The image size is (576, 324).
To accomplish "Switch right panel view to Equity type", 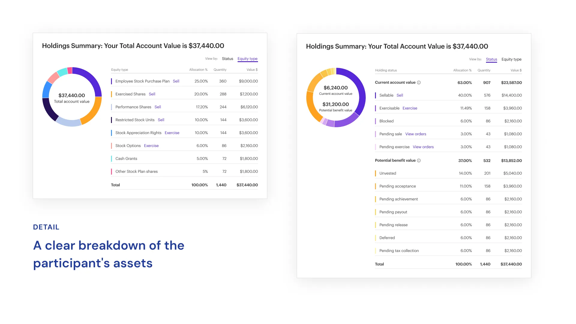I will [x=511, y=59].
